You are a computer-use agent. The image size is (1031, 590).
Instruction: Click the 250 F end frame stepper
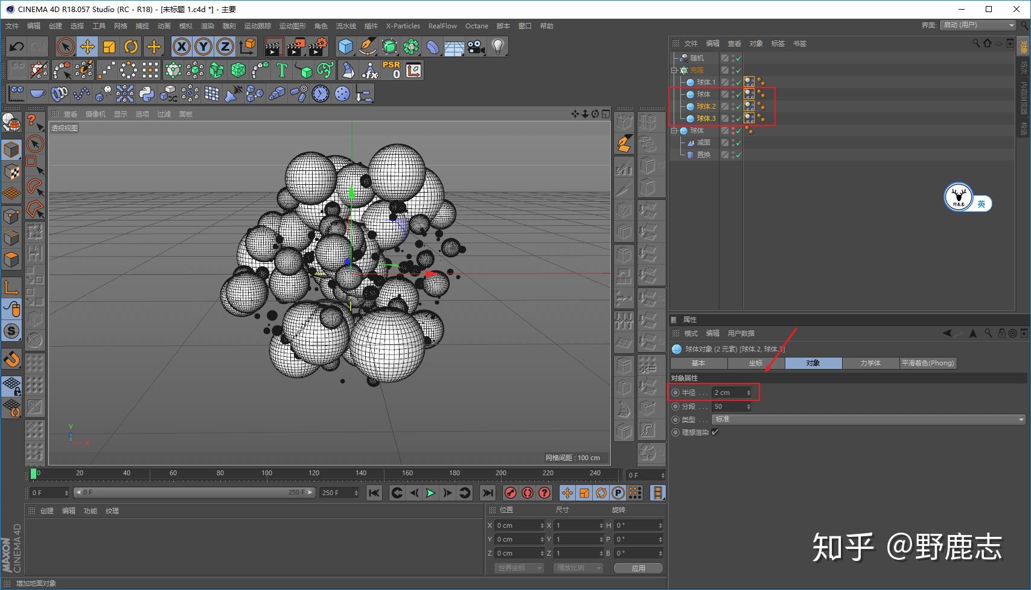click(x=356, y=493)
